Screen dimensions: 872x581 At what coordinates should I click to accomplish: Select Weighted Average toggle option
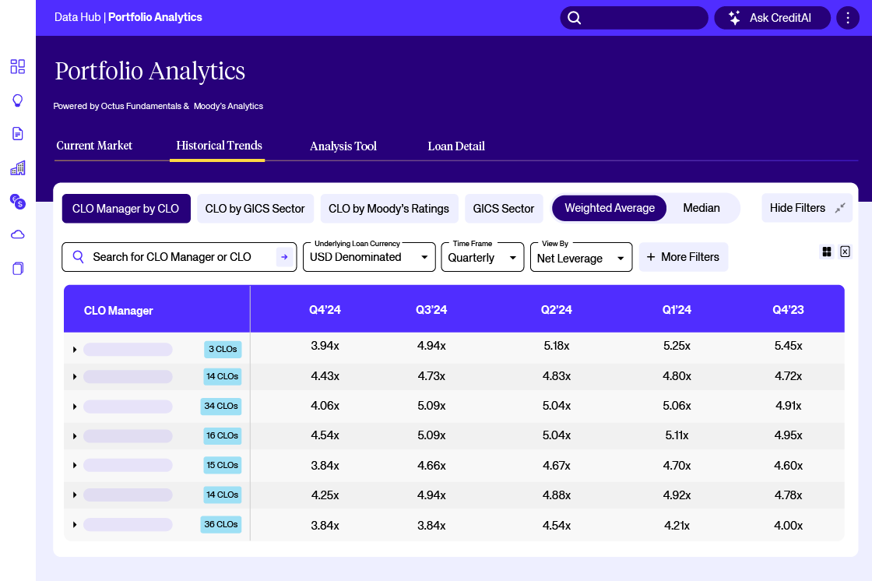point(610,208)
